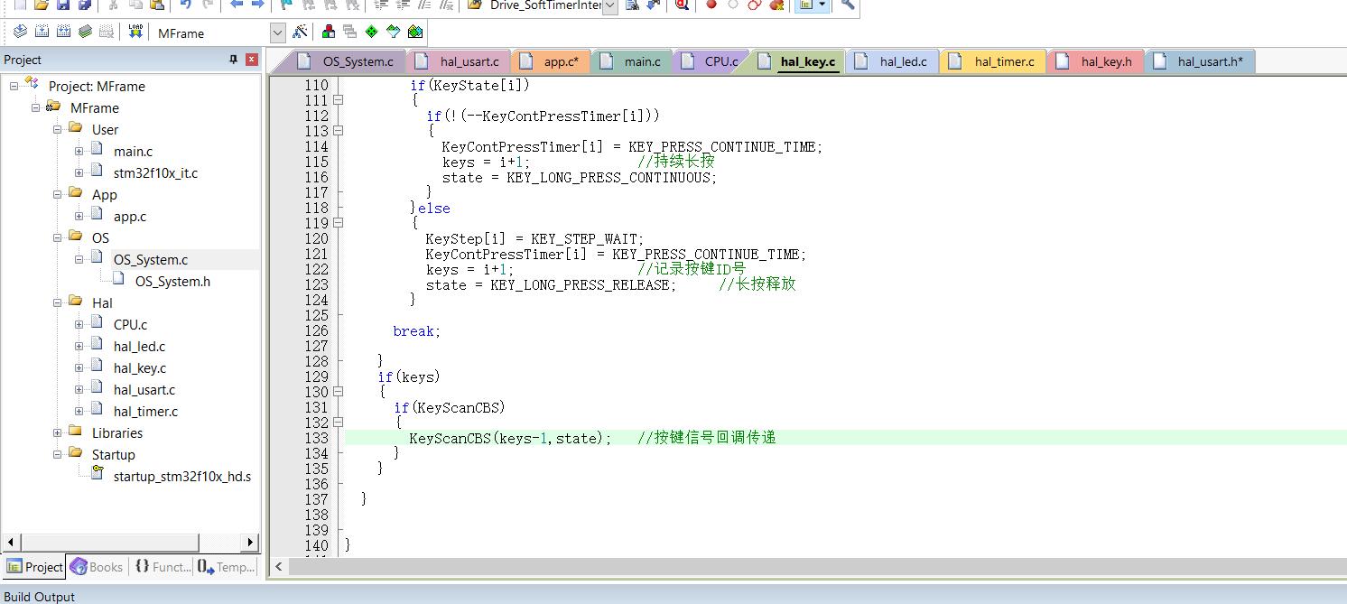Viewport: 1347px width, 604px height.
Task: Click the Window layout toolbar icon
Action: coord(805,5)
